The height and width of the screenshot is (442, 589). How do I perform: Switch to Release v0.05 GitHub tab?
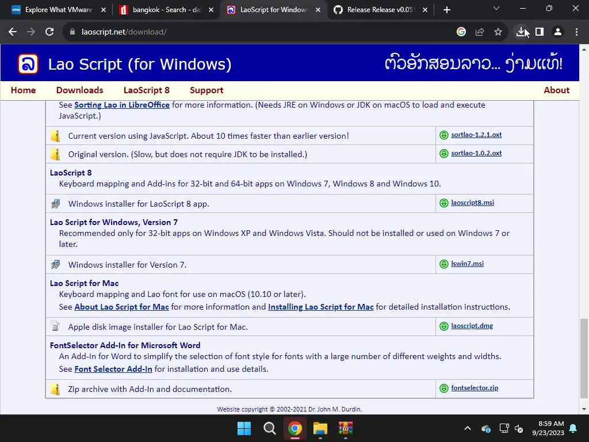coord(380,10)
